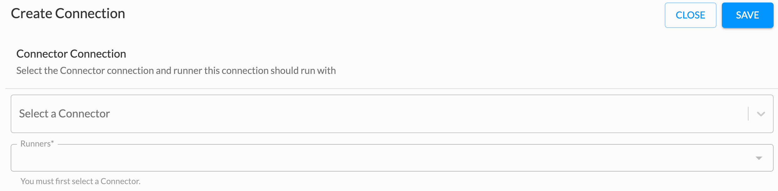Click the CLOSE button
Viewport: 778px width, 191px height.
click(690, 15)
